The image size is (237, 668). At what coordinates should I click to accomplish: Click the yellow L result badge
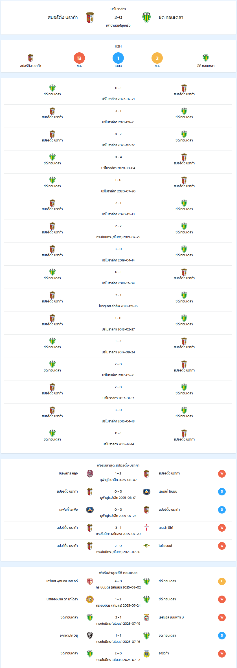pos(222,581)
